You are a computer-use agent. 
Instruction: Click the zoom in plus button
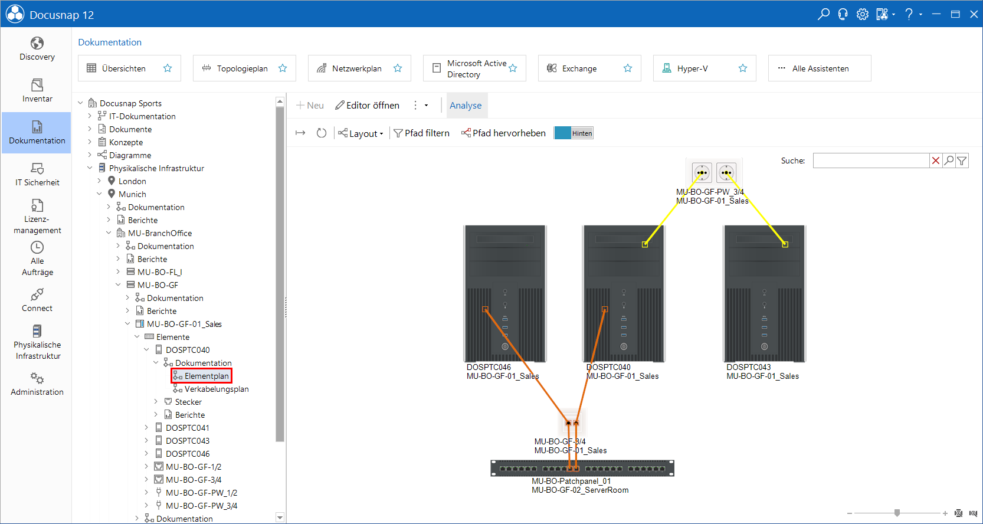coord(945,513)
